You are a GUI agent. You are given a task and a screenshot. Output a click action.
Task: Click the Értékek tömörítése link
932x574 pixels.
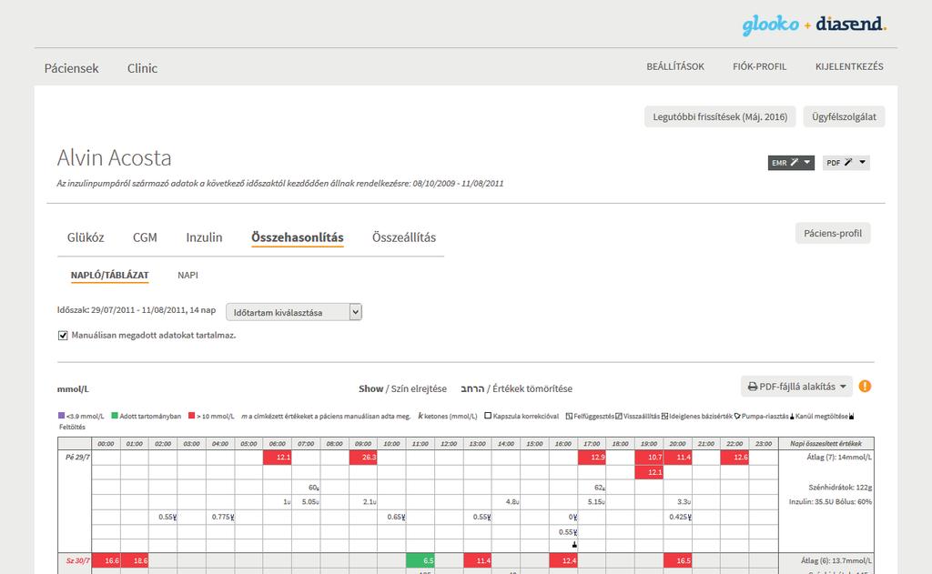pos(532,388)
